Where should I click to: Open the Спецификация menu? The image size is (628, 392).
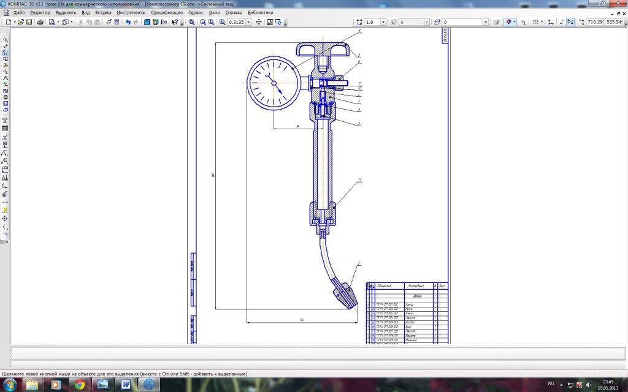[167, 12]
